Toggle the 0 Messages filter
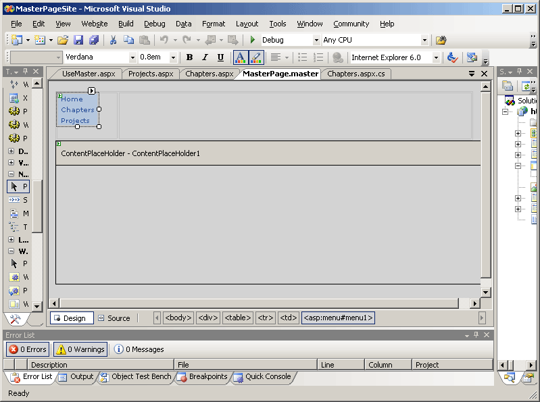Screen dimensions: 540x402 (139, 349)
